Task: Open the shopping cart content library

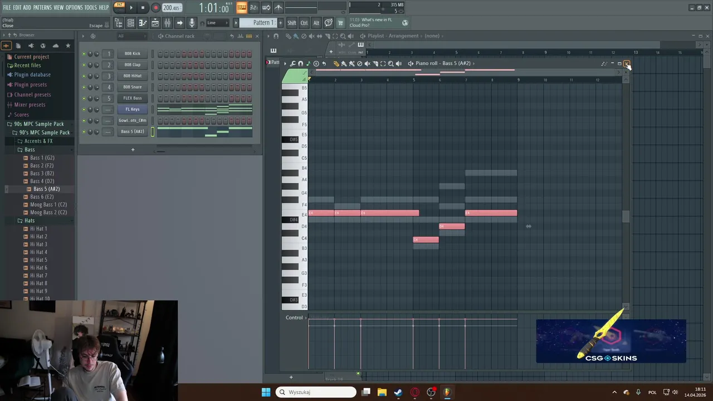Action: (x=340, y=23)
